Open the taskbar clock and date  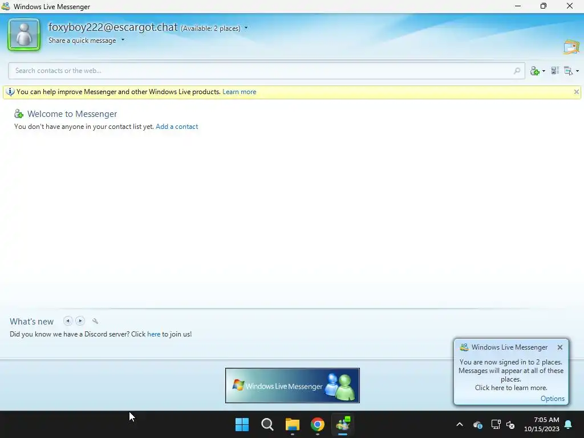pos(542,424)
